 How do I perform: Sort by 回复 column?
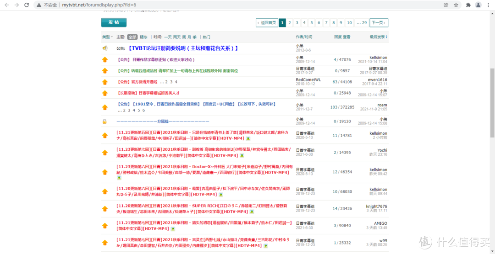tap(338, 37)
